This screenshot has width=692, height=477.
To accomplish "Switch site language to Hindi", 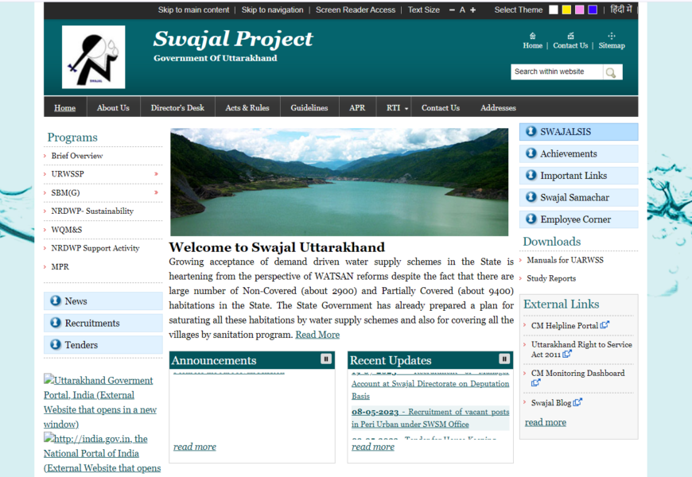I will (x=620, y=10).
